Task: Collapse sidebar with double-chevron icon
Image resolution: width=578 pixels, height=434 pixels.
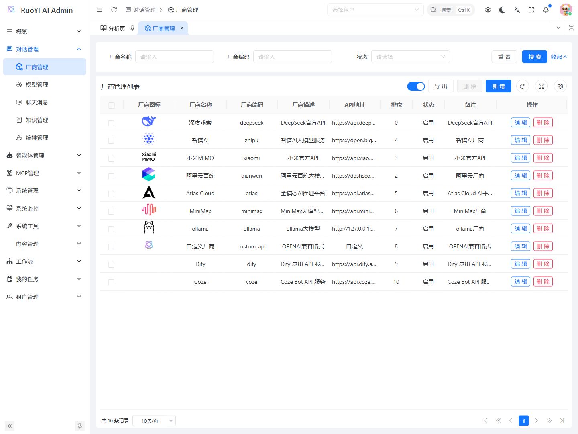Action: [x=10, y=426]
